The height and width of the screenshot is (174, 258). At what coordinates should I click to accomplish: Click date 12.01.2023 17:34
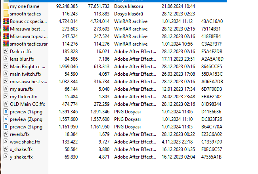178,89
